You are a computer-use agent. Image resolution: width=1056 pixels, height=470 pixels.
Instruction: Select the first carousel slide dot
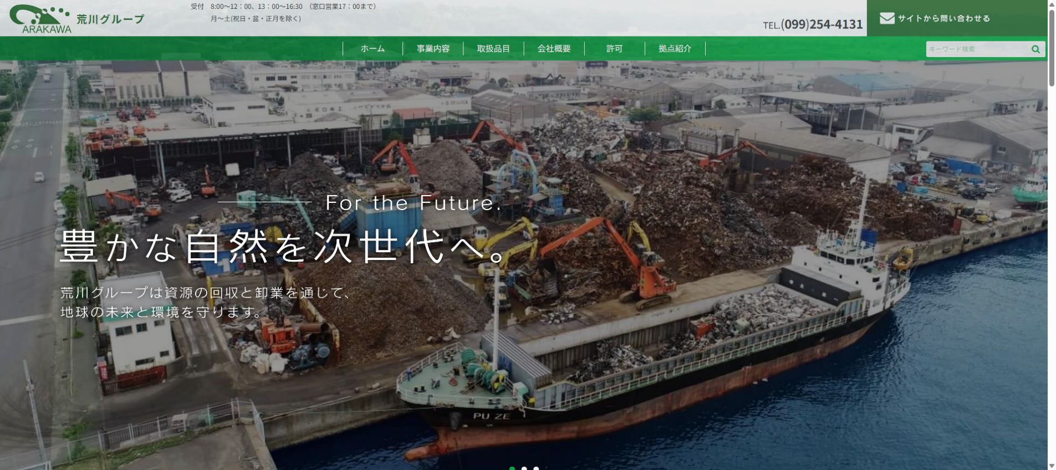512,468
